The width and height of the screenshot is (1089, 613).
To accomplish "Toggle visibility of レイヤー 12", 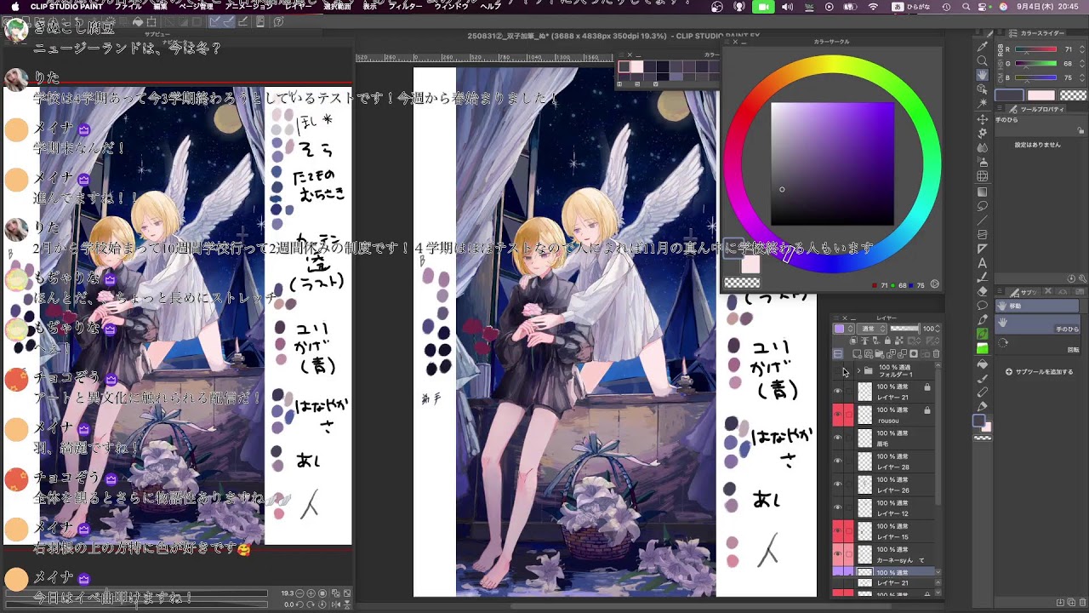I will coord(837,507).
